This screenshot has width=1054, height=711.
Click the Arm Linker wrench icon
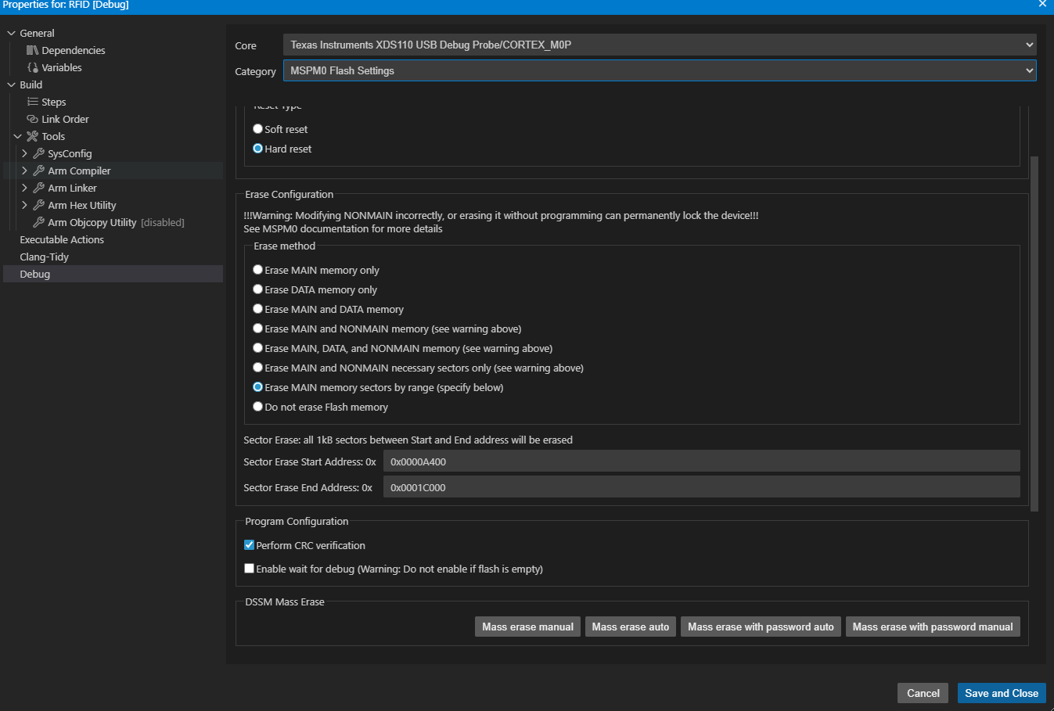pos(38,188)
